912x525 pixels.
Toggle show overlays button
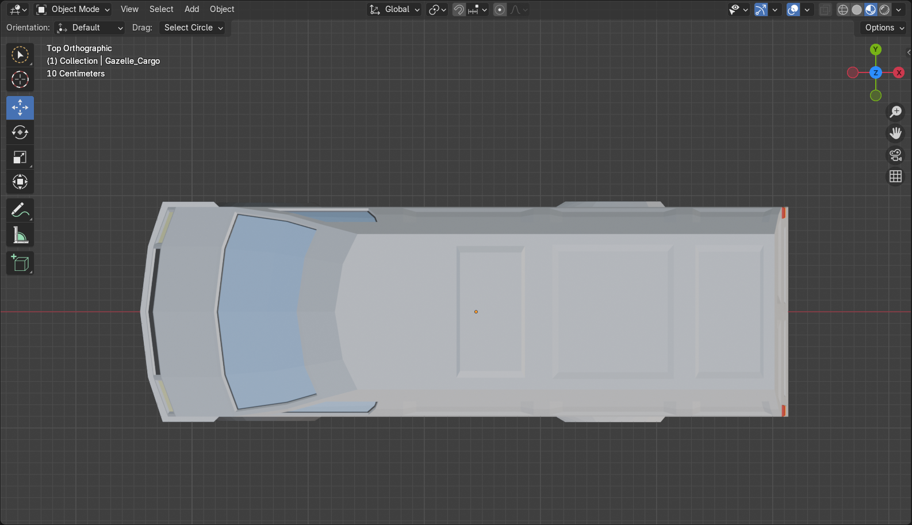pos(793,9)
